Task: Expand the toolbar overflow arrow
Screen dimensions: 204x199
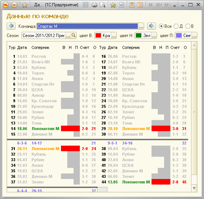Action: 175,6
